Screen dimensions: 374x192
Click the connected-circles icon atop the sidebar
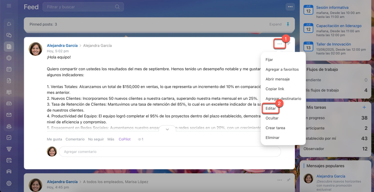(x=9, y=24)
